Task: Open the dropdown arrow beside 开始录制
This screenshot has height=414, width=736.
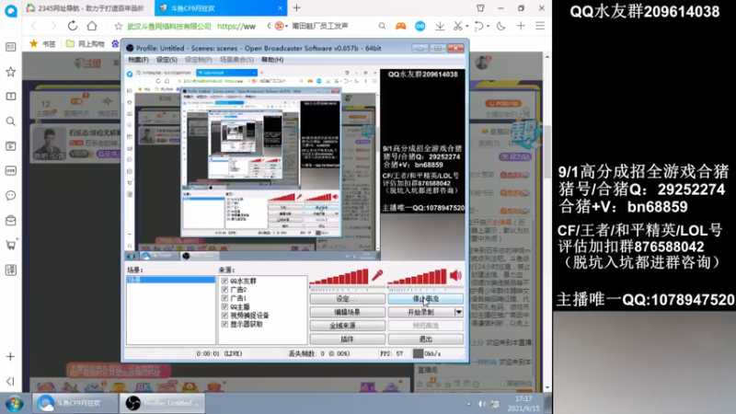Action: coord(458,312)
